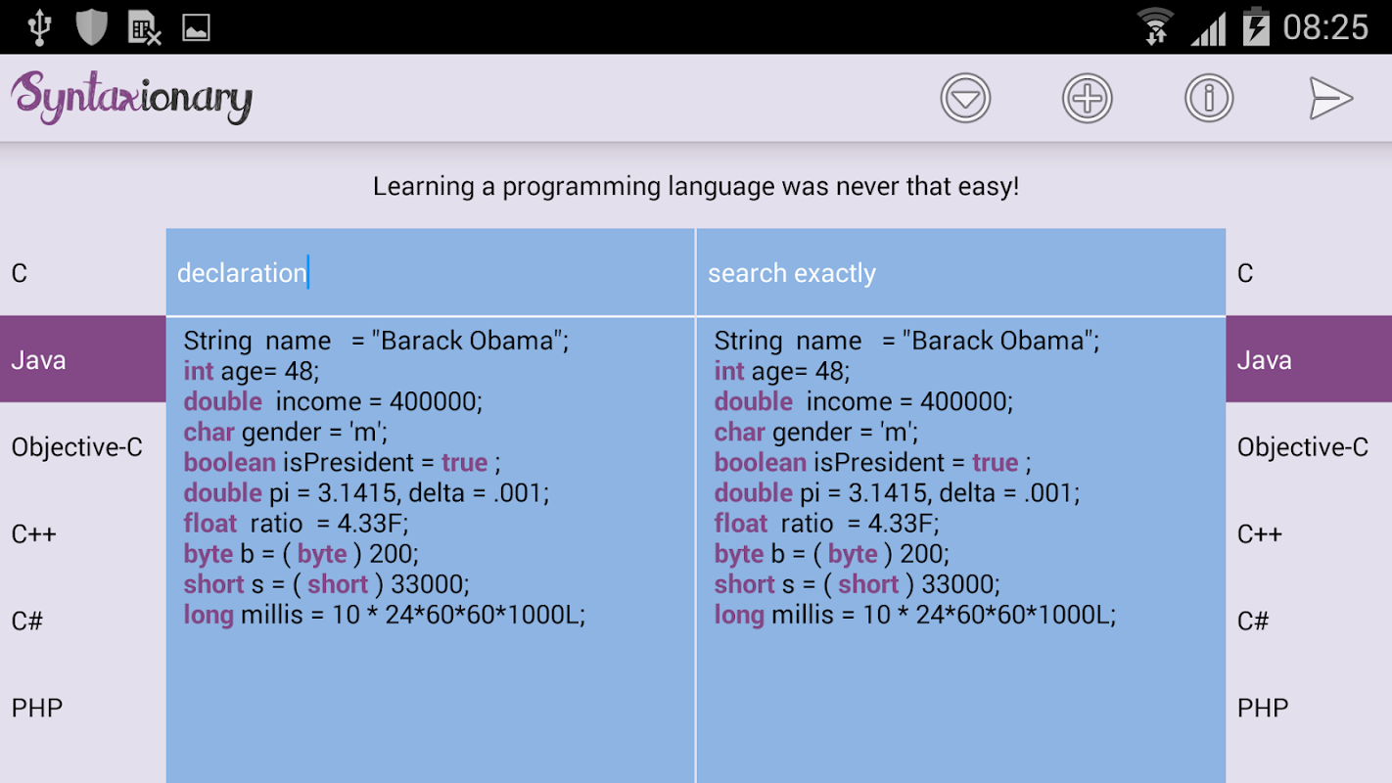This screenshot has width=1392, height=783.
Task: Tap the shield status bar icon
Action: pos(91,27)
